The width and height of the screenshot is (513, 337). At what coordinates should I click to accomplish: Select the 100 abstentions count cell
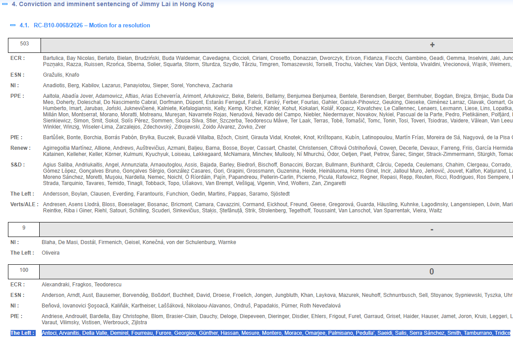(x=24, y=272)
